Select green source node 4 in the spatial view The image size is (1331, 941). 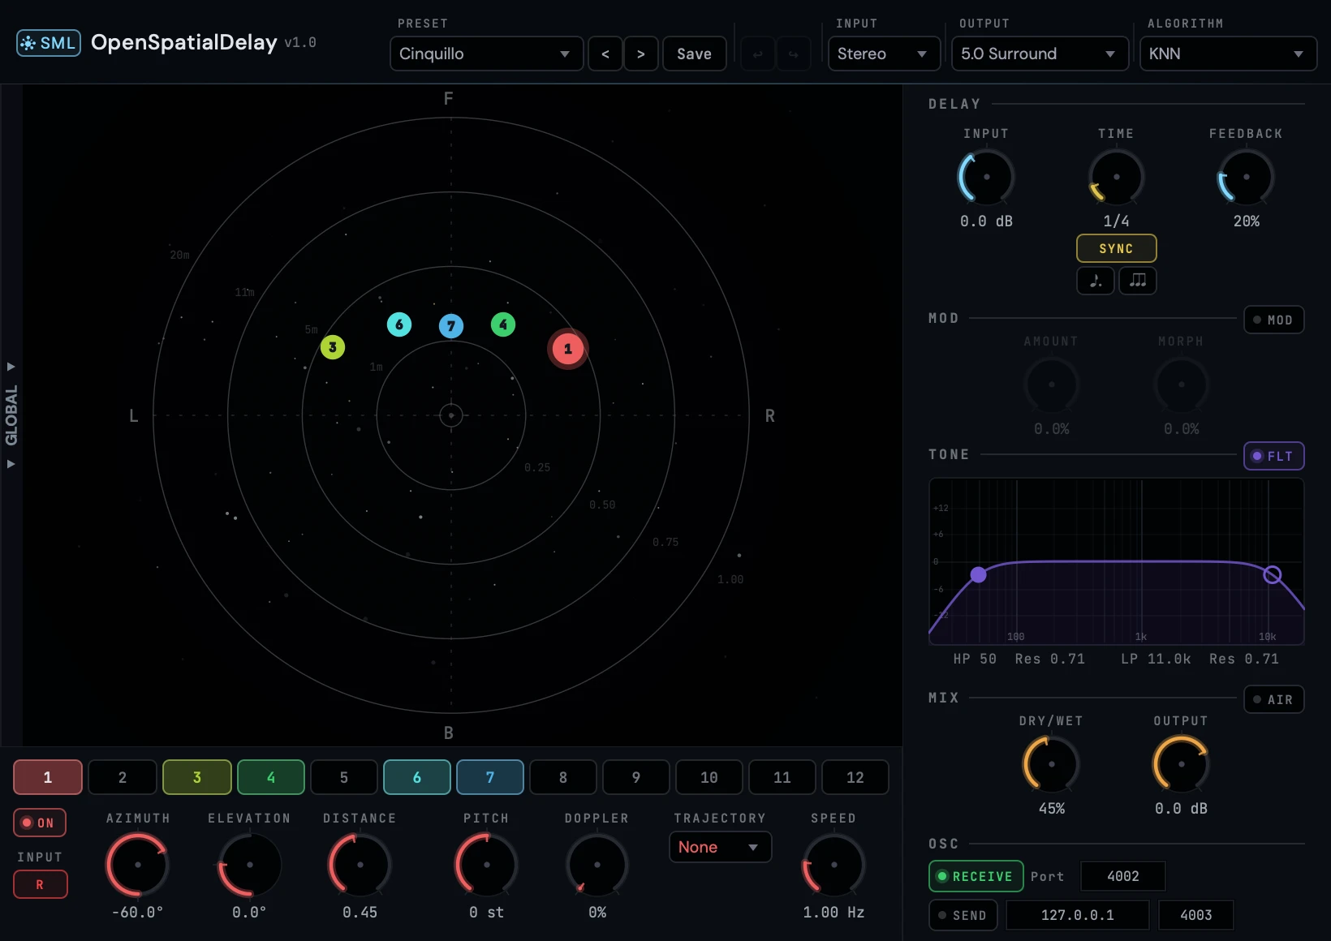coord(503,324)
